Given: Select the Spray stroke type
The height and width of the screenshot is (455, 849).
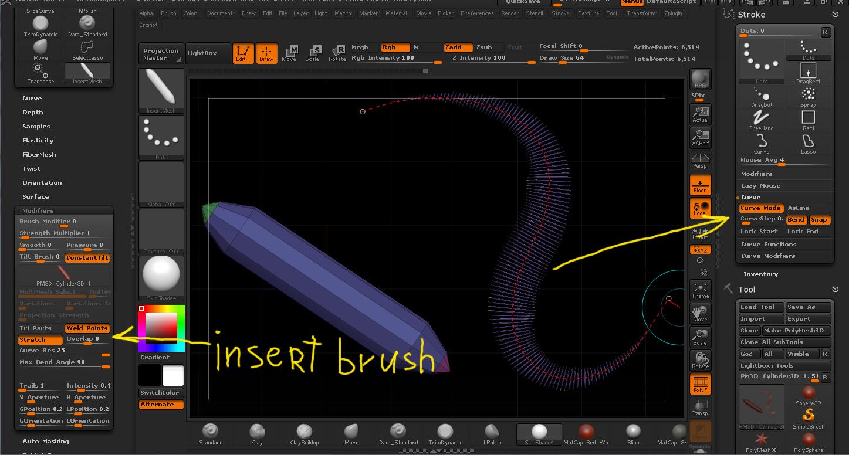Looking at the screenshot, I should pos(809,97).
